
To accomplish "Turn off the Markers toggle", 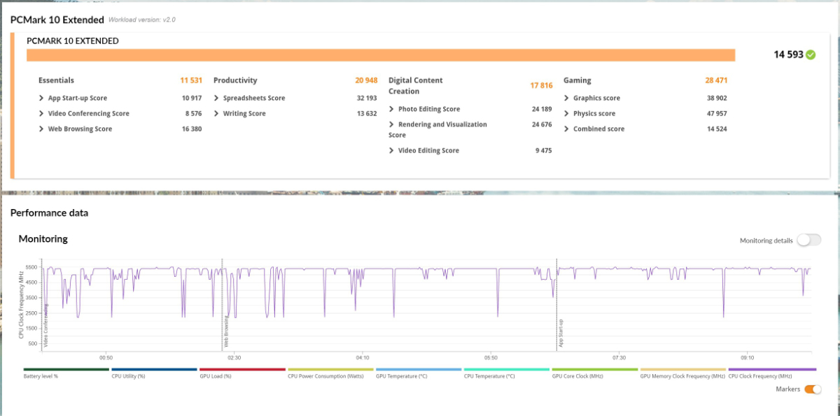I will pos(813,389).
